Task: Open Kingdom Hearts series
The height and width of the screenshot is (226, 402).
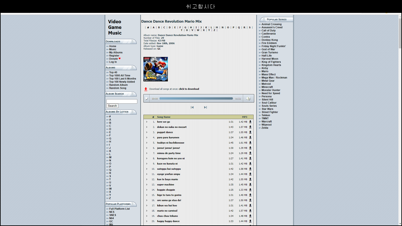Action: pyautogui.click(x=271, y=65)
